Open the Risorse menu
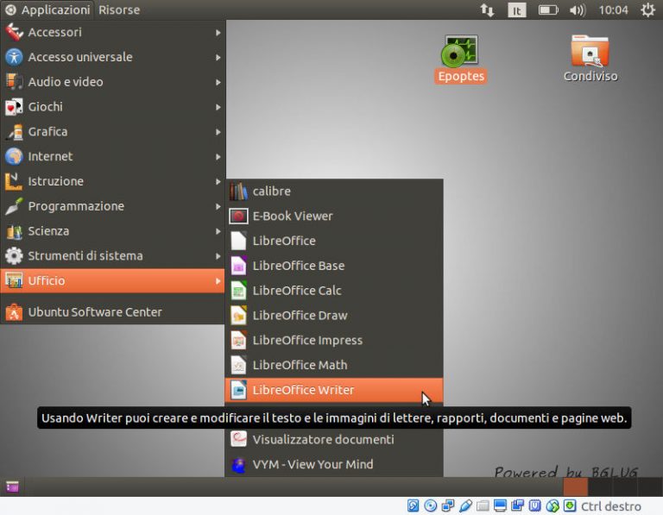Viewport: 663px width, 515px height. click(119, 9)
